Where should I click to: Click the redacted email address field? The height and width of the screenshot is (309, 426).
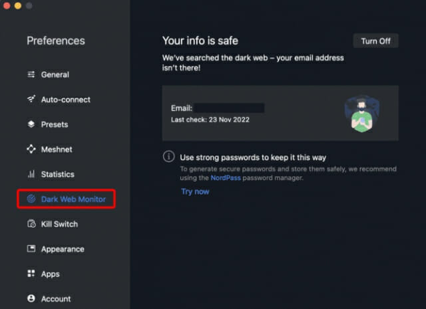tap(229, 108)
